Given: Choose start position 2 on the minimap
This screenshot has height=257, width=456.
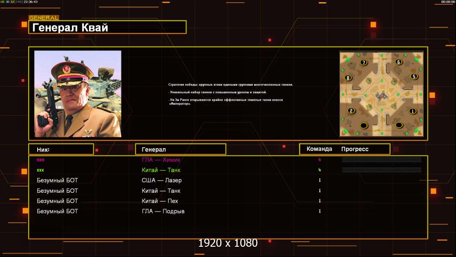Looking at the screenshot, I should coord(351,111).
